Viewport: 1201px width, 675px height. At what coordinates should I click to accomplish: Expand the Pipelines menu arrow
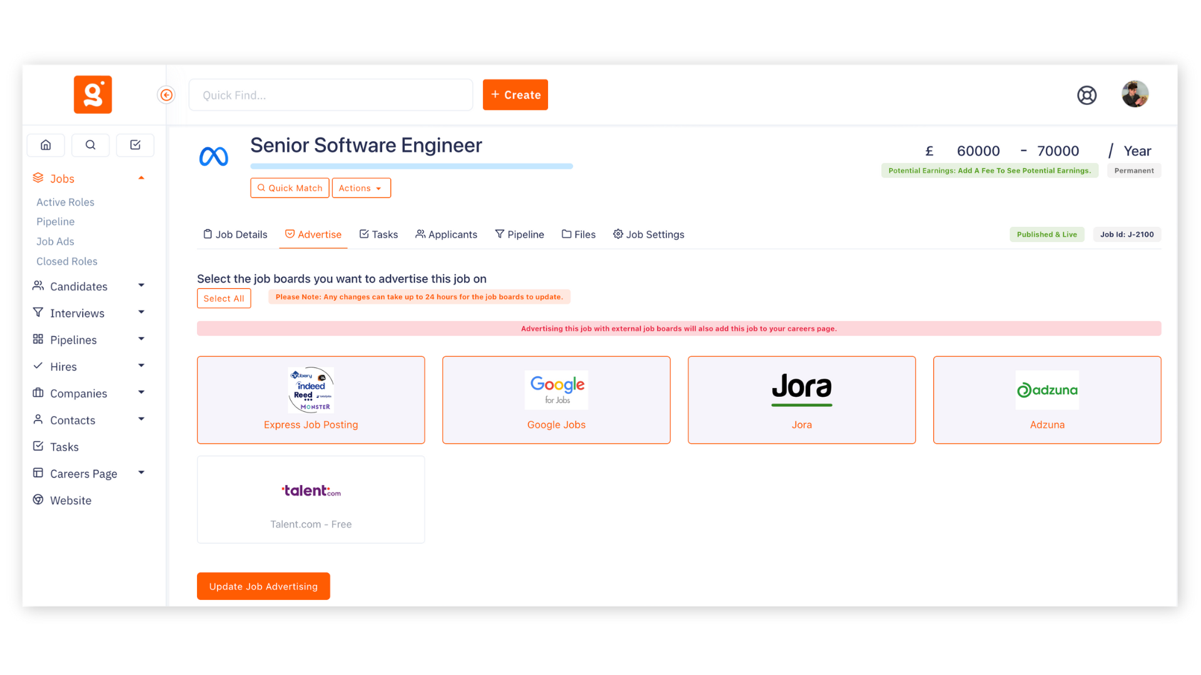click(x=141, y=339)
